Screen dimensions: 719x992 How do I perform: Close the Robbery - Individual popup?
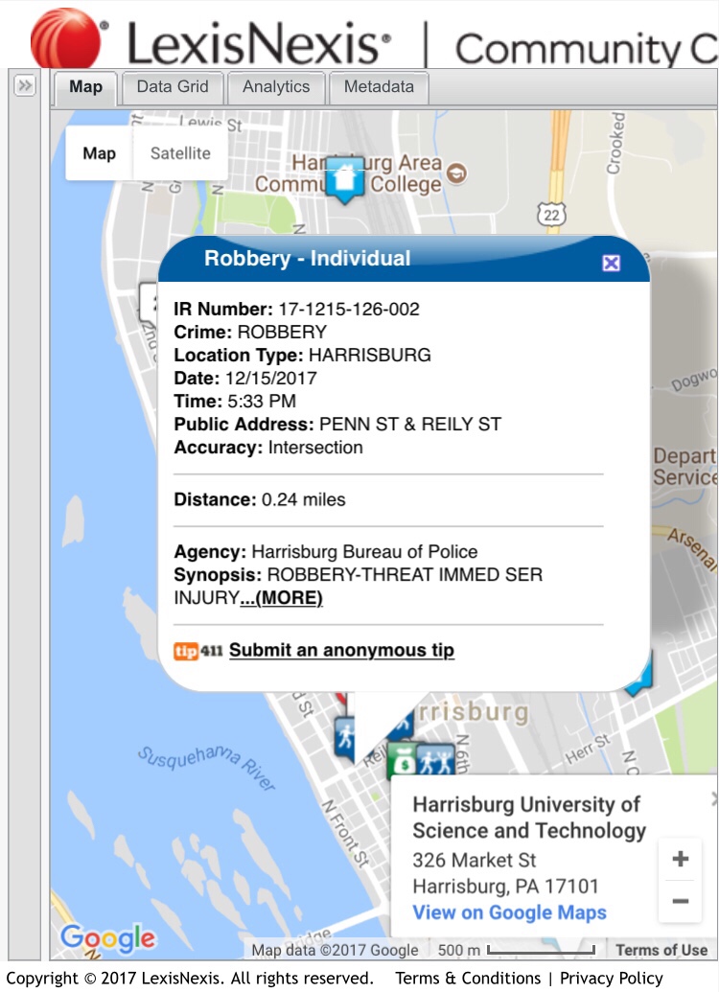pyautogui.click(x=611, y=264)
